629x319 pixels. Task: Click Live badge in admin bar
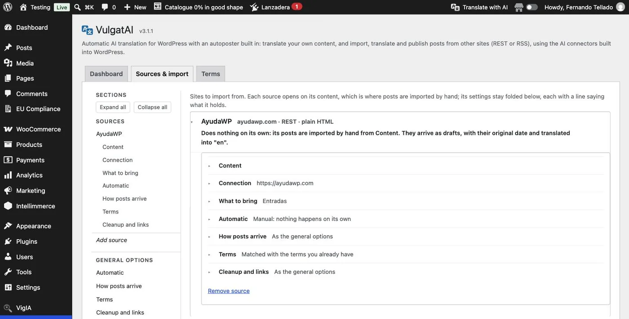click(62, 7)
